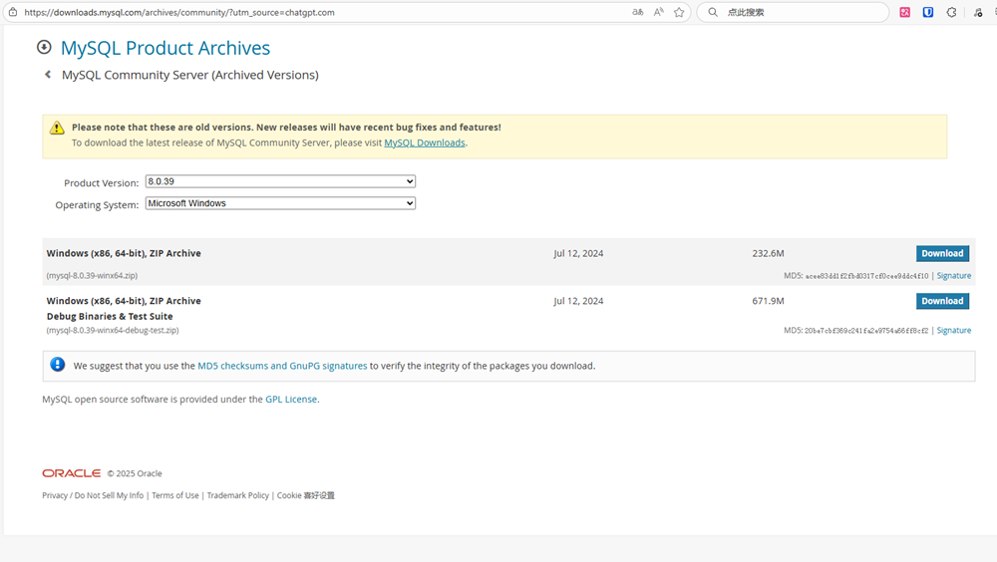Click the Operating System label

coord(97,204)
